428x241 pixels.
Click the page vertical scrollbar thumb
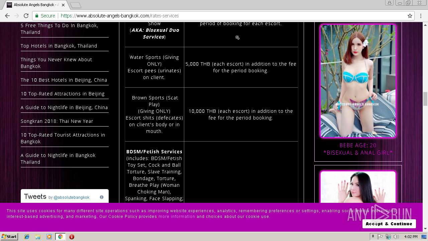[425, 99]
